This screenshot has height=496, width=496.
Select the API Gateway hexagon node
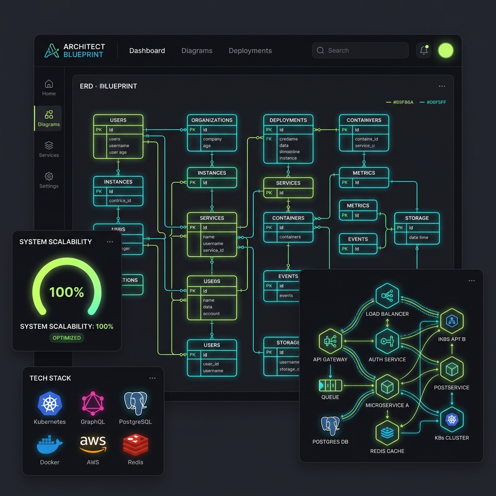click(x=330, y=341)
